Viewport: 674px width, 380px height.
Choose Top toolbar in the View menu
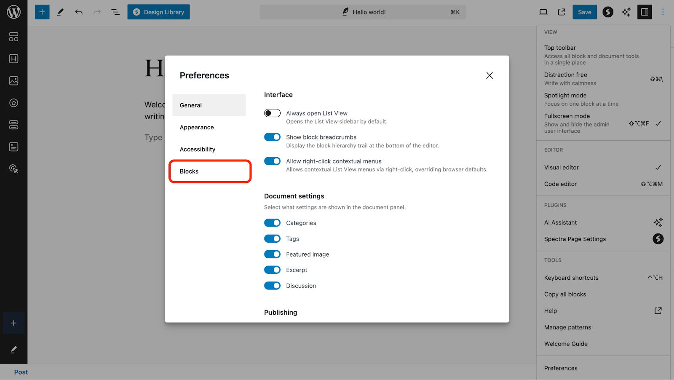pos(603,55)
